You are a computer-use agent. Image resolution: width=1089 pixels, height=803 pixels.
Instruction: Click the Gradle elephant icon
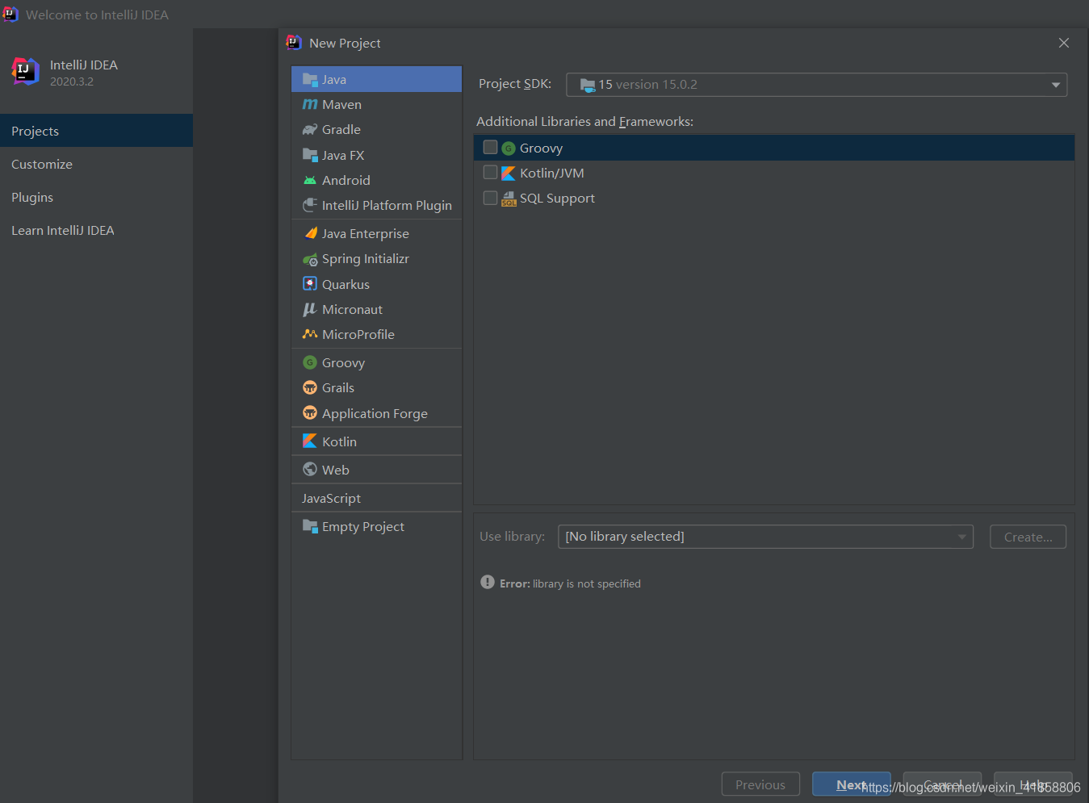pos(310,129)
